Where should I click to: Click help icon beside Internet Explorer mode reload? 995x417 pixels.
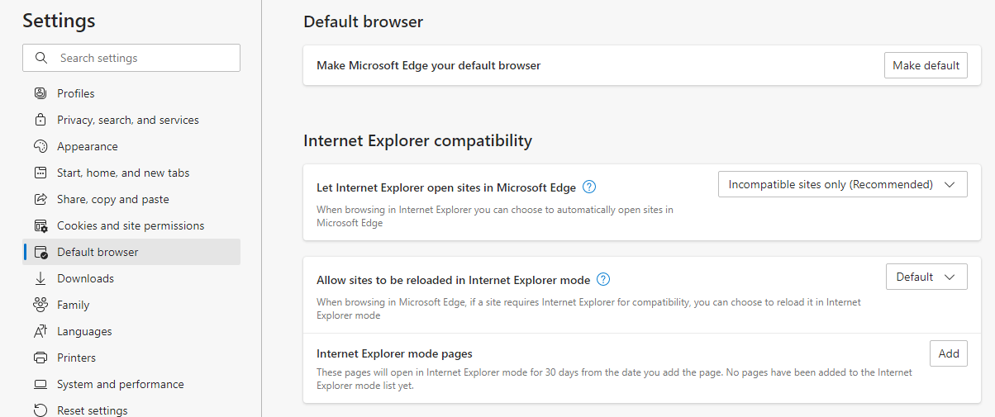[x=603, y=279]
